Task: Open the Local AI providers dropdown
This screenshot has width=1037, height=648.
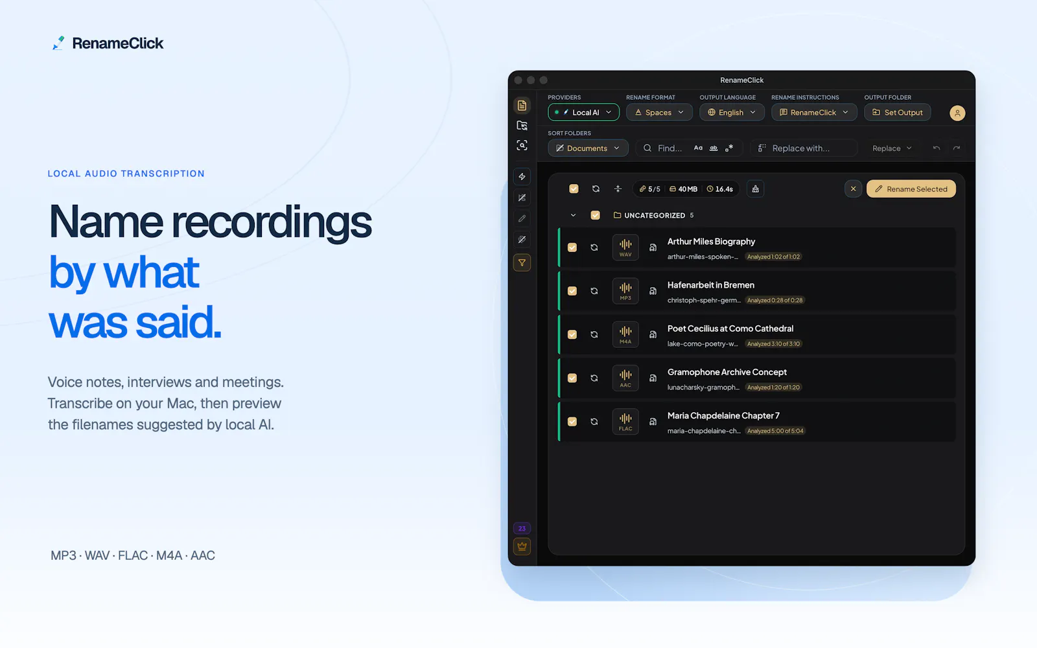Action: 583,113
